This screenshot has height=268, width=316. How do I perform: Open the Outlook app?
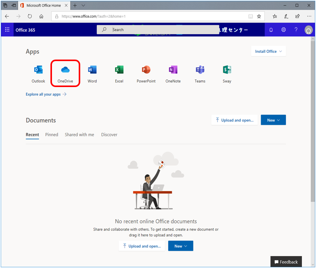pyautogui.click(x=38, y=74)
